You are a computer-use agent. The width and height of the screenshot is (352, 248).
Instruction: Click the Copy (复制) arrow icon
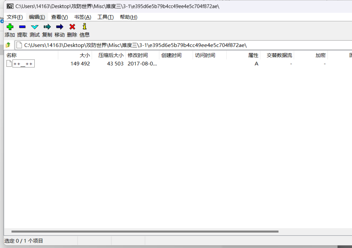click(x=47, y=27)
